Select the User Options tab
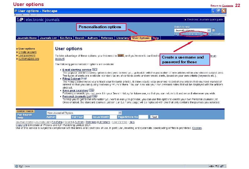 point(141,38)
